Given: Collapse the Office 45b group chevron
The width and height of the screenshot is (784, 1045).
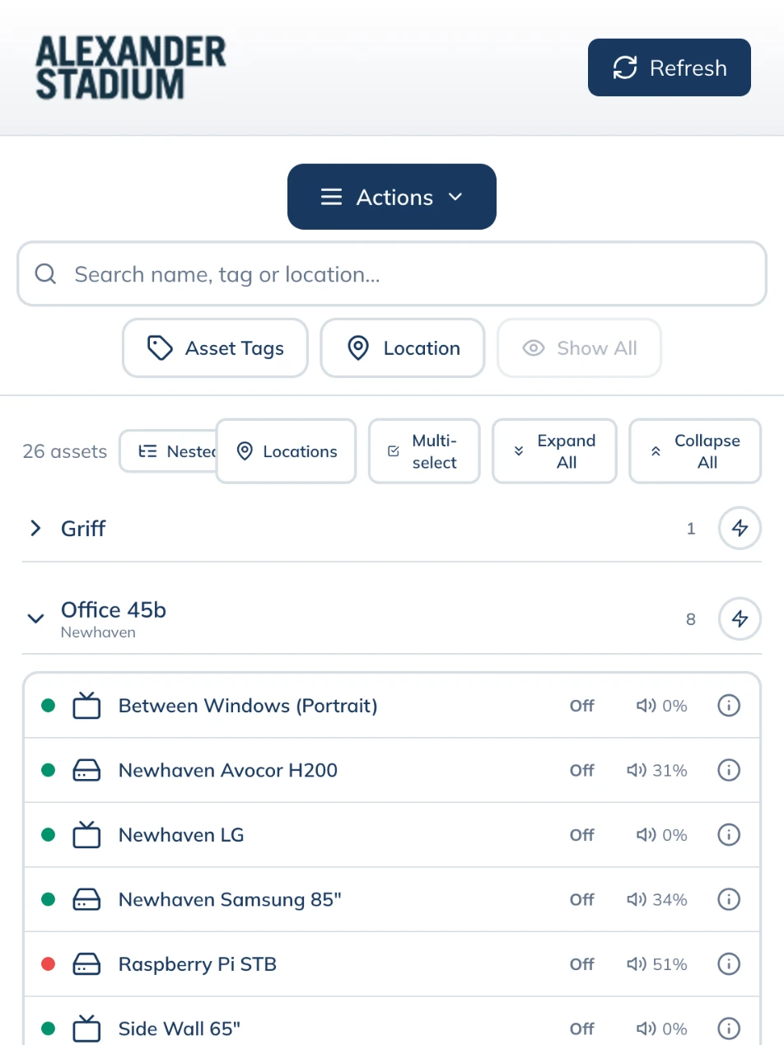Looking at the screenshot, I should [35, 618].
